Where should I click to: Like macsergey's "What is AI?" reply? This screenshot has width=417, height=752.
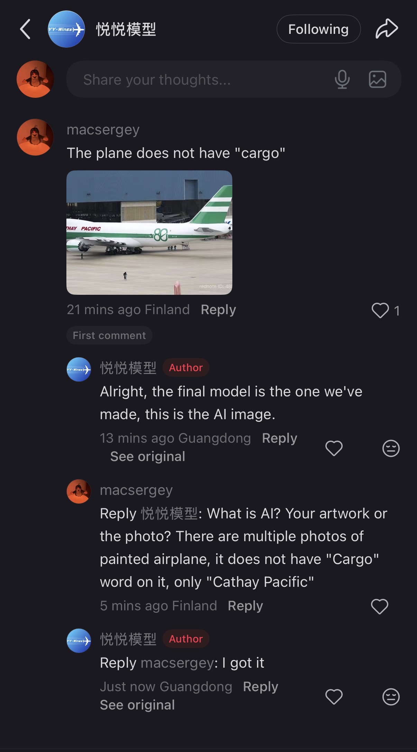click(379, 607)
